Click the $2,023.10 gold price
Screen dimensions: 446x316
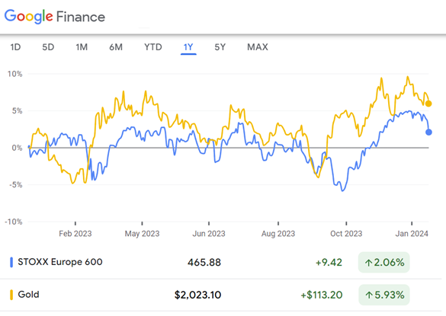coord(197,295)
